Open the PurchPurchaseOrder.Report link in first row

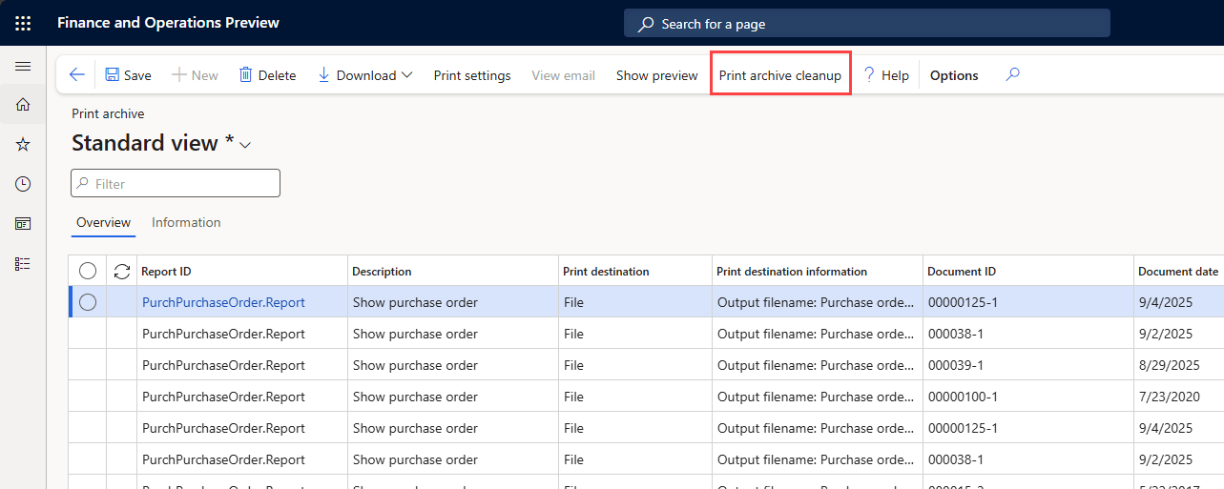click(223, 302)
